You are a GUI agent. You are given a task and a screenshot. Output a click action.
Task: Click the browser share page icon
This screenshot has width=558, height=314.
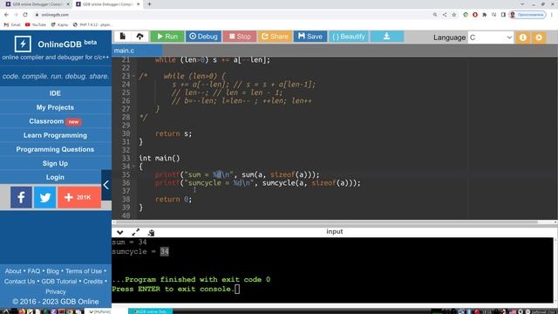coord(445,15)
